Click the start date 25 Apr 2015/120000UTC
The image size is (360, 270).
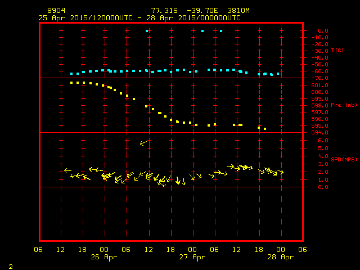[x=85, y=18]
